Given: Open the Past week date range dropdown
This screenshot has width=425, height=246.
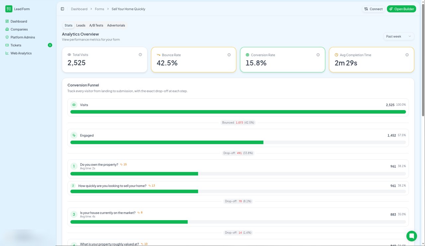Looking at the screenshot, I should (398, 36).
